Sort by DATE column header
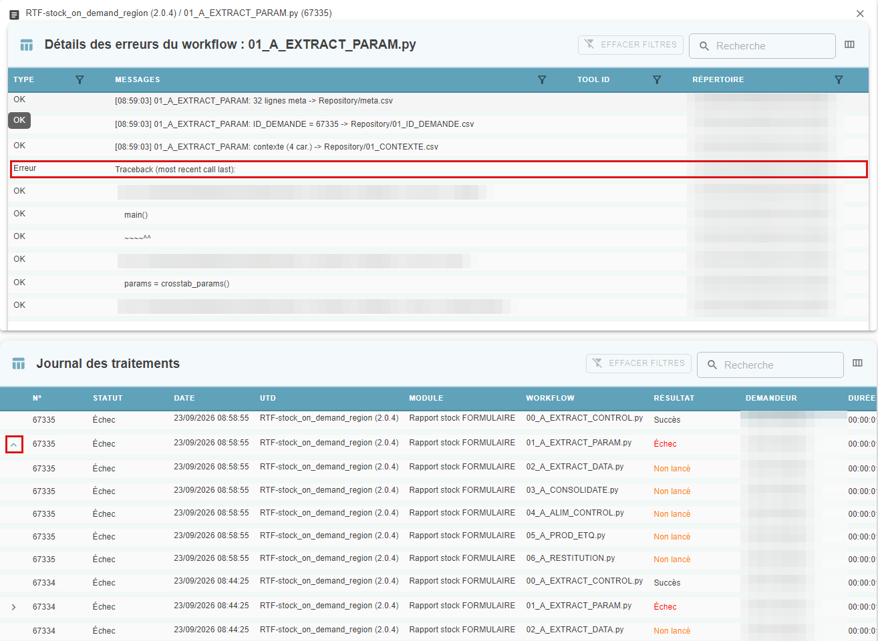878x641 pixels. (184, 398)
